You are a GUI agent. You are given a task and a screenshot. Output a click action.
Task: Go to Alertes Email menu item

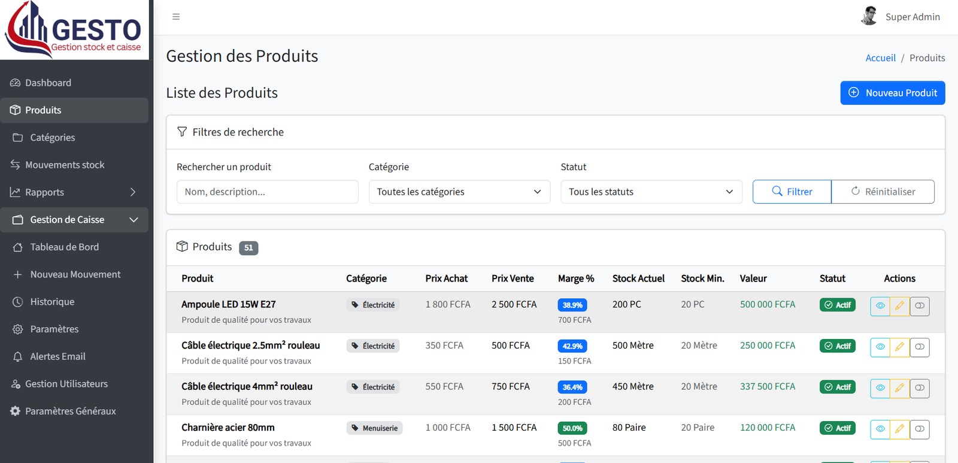click(74, 356)
